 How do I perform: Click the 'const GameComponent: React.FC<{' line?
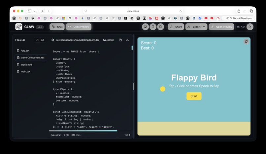(76, 112)
